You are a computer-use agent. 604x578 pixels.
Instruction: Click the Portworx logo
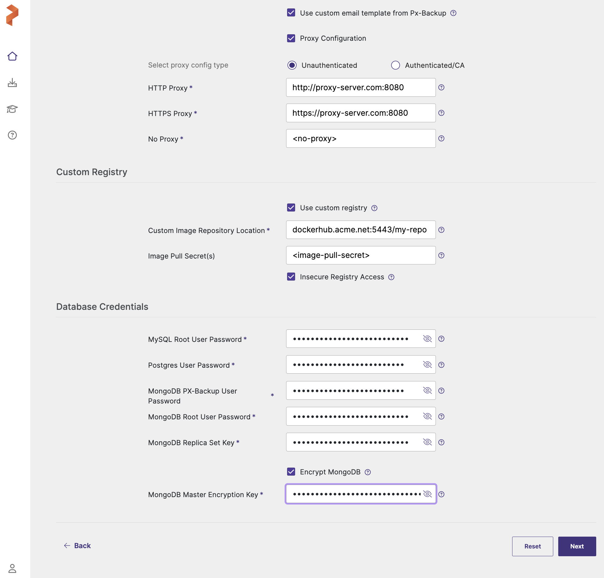click(x=12, y=15)
